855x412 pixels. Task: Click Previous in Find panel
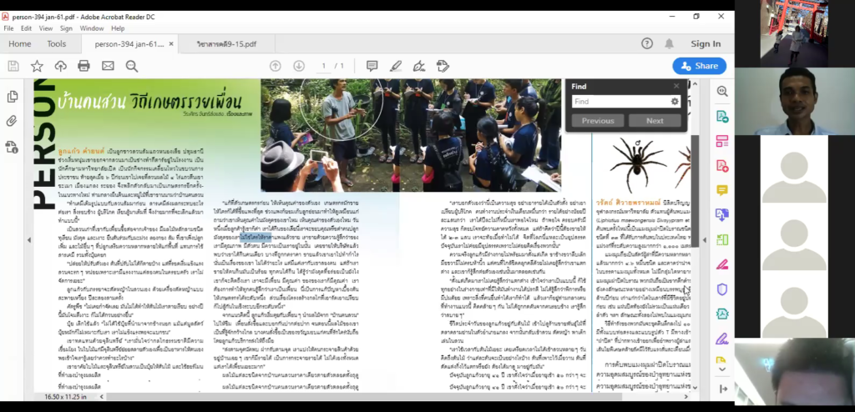(598, 121)
